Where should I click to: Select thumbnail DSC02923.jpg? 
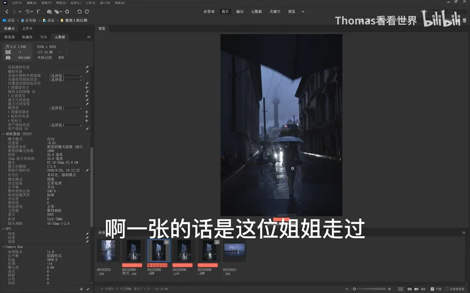point(108,250)
